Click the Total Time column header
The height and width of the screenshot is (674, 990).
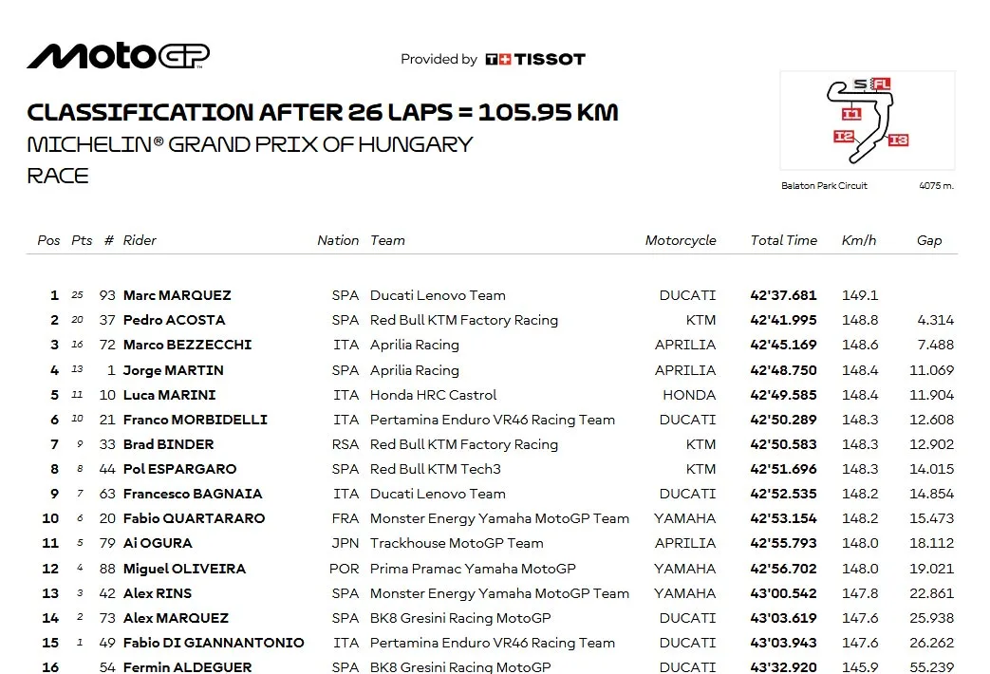coord(783,241)
